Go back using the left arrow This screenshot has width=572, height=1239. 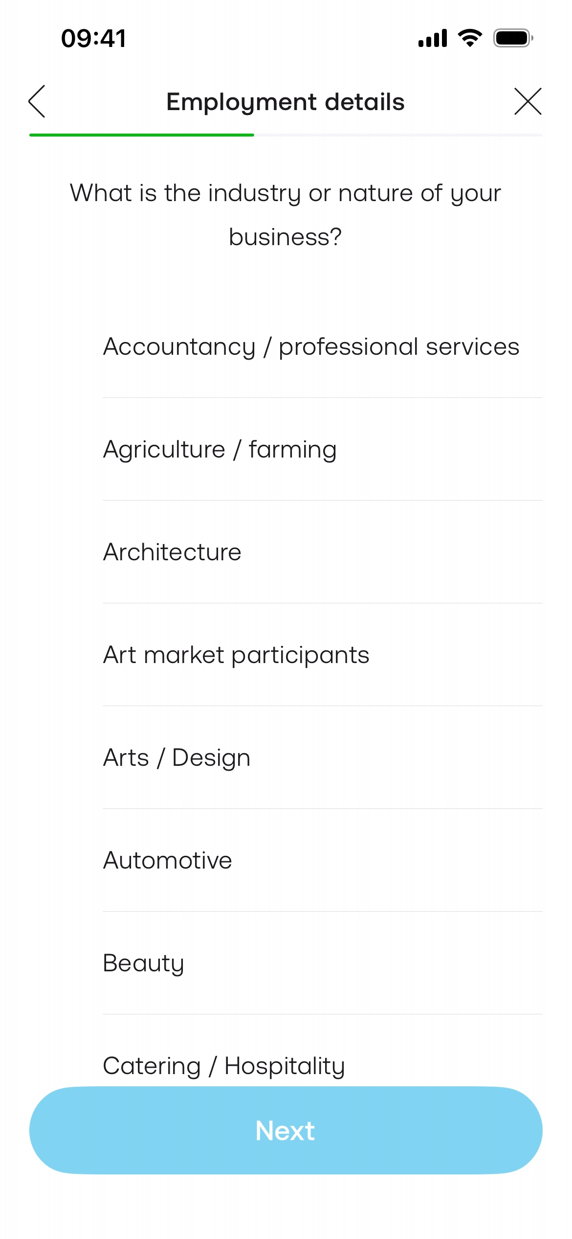tap(37, 101)
